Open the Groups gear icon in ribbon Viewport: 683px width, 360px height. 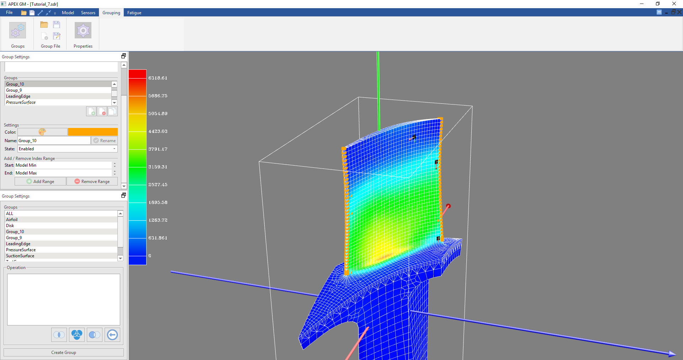[17, 31]
